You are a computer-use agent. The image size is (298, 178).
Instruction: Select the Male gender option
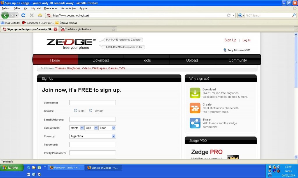point(75,110)
